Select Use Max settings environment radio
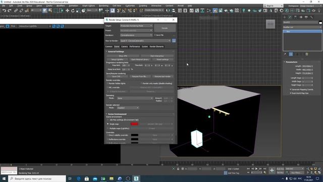The width and height of the screenshot is (323, 182). (x=107, y=120)
